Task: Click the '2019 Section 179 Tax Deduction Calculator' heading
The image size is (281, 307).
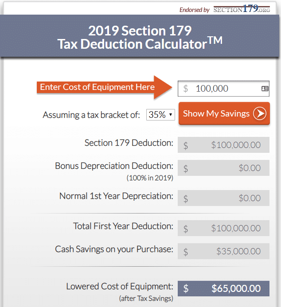Action: 140,37
